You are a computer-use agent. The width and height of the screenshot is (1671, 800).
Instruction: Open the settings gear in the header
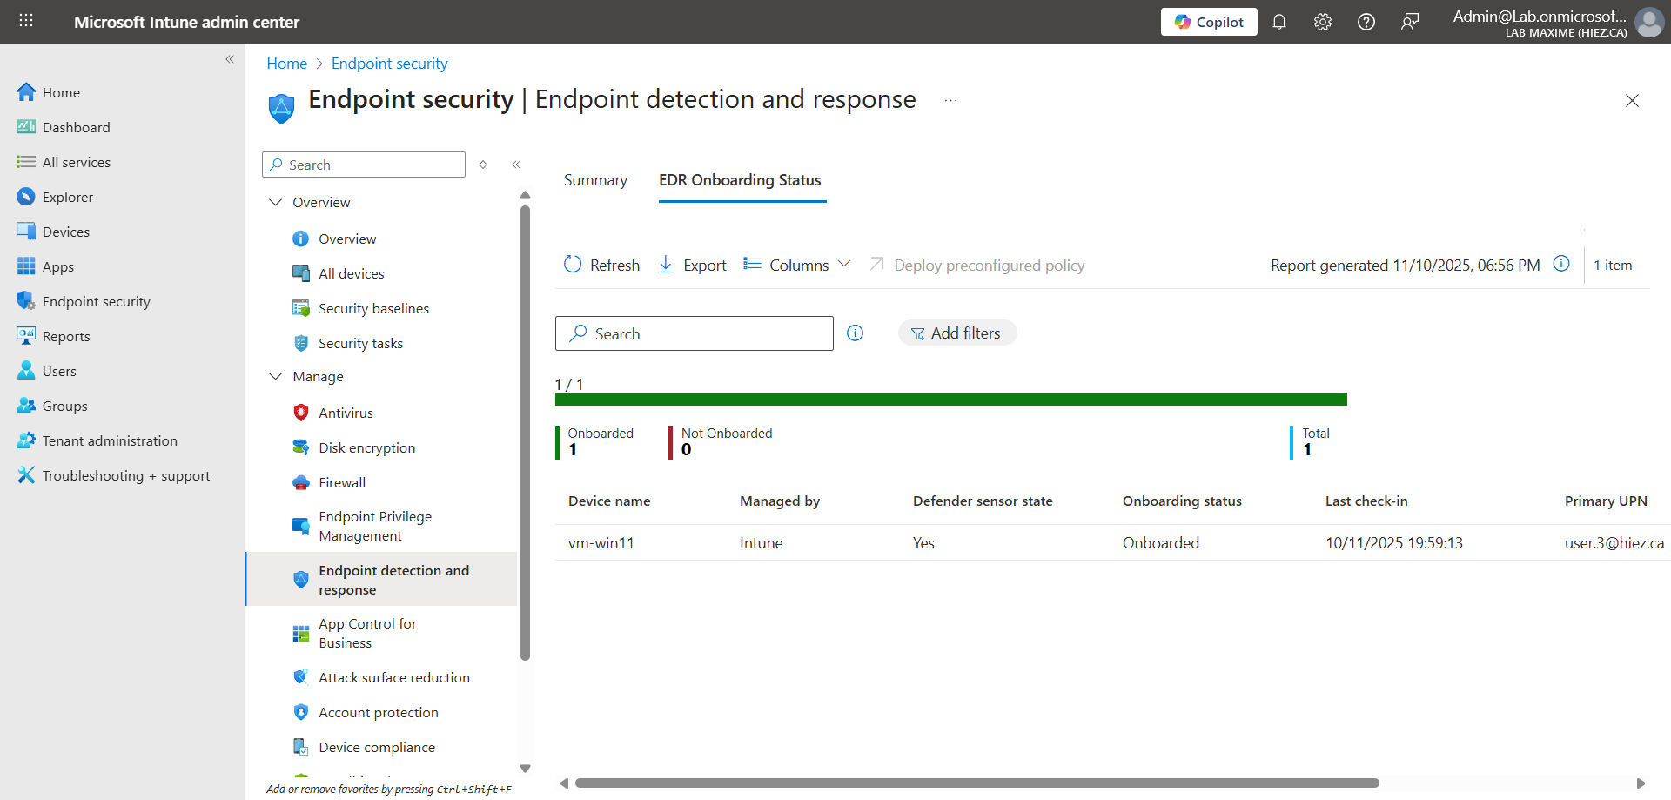coord(1322,22)
